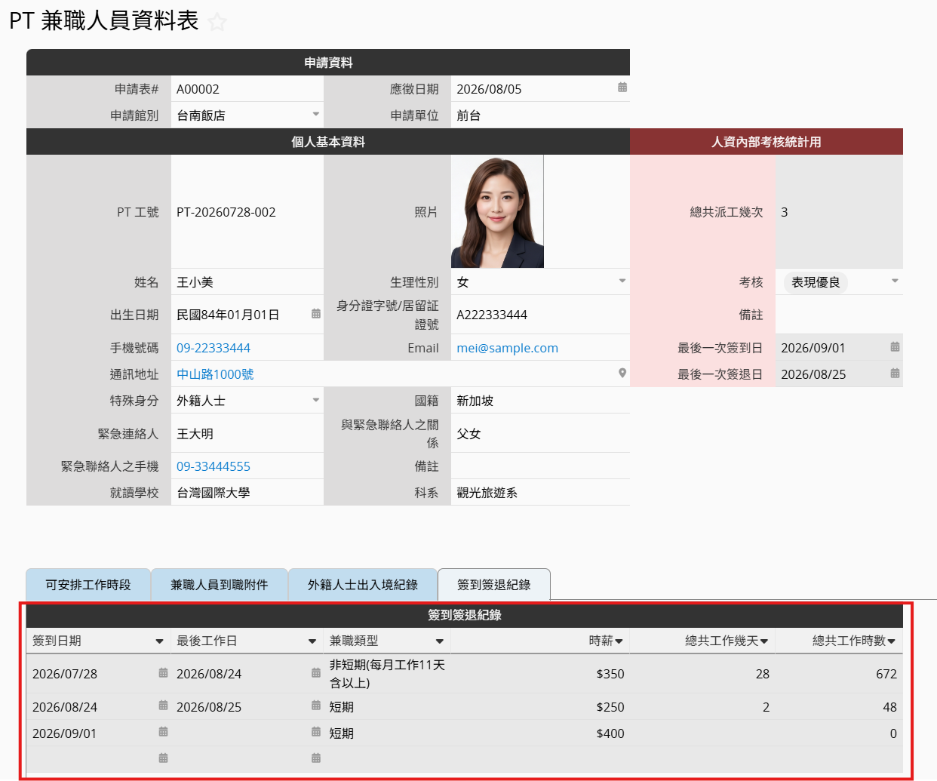This screenshot has height=781, width=937.
Task: Open calendar icon for 最後一次簽到日
Action: pyautogui.click(x=895, y=347)
